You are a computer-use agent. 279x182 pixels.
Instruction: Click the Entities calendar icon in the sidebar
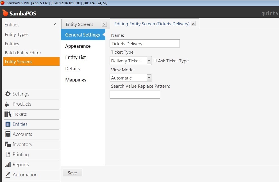point(8,124)
